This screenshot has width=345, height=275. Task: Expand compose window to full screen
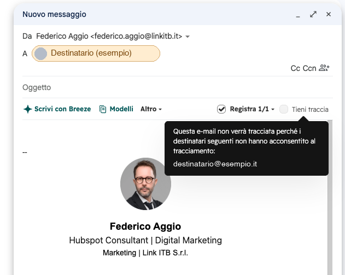click(313, 14)
